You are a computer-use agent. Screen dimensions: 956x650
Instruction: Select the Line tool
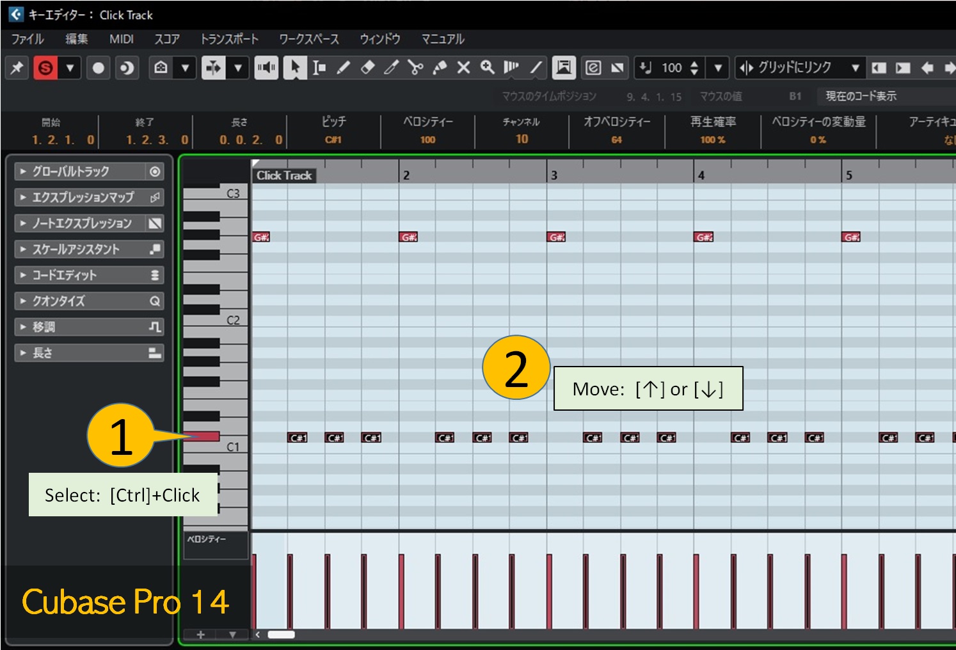(x=536, y=67)
